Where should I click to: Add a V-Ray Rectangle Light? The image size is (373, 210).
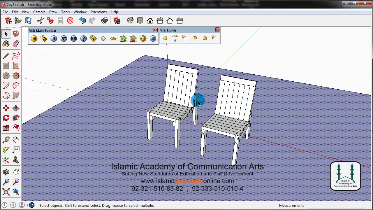pyautogui.click(x=175, y=38)
